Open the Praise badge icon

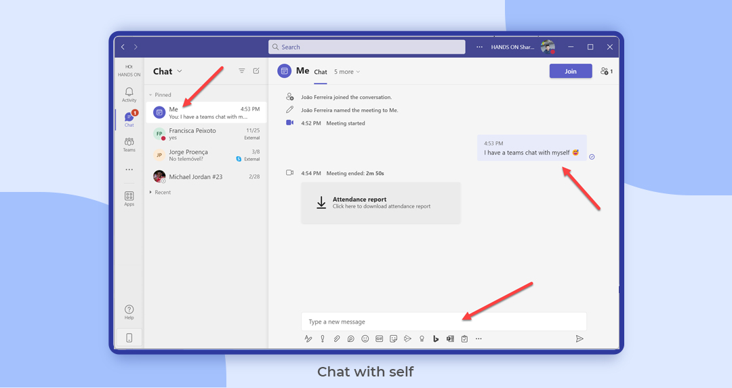422,339
